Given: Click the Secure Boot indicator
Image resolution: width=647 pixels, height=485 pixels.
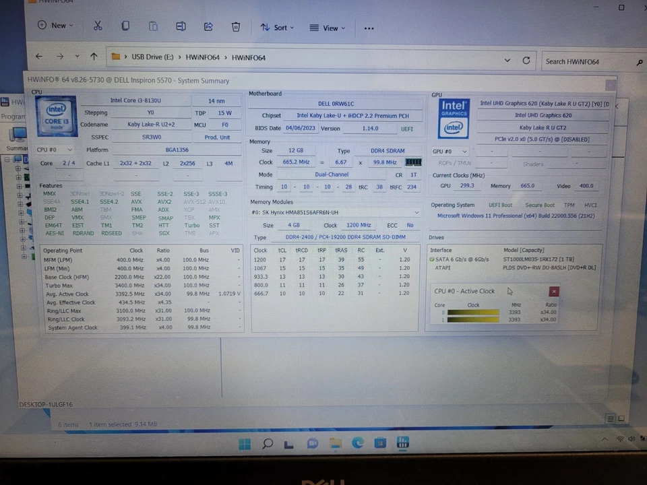Looking at the screenshot, I should click(540, 205).
